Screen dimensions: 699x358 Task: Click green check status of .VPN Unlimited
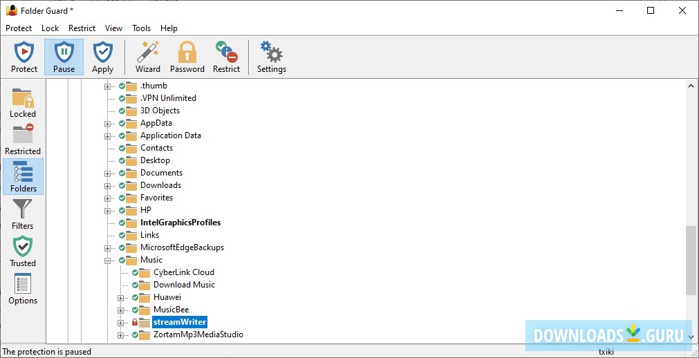point(122,99)
